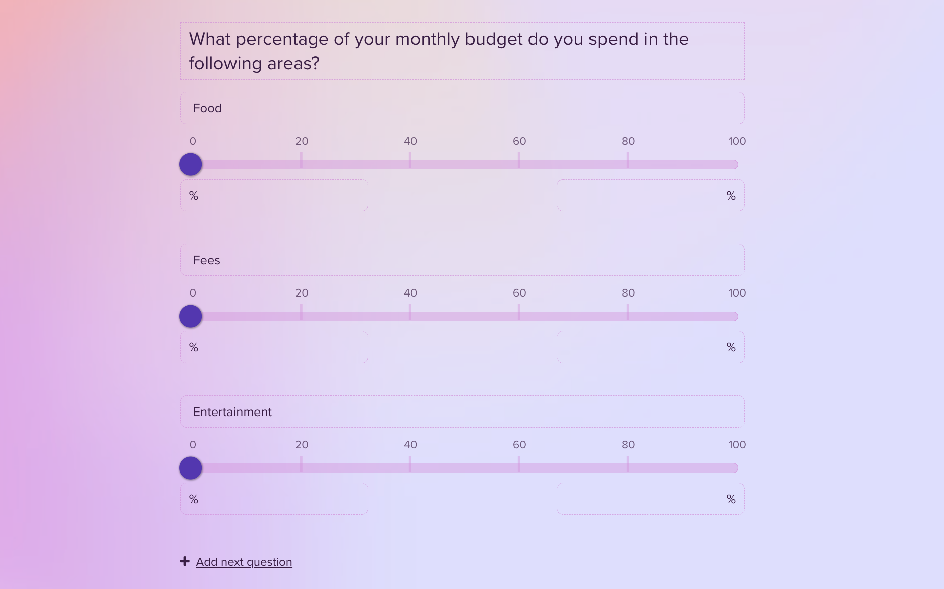Click the right percentage field under Entertainment

651,498
